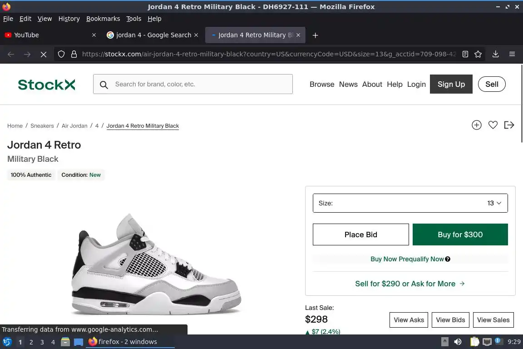Click the browser URL address bar
Viewport: 523px width, 349px height.
[269, 54]
